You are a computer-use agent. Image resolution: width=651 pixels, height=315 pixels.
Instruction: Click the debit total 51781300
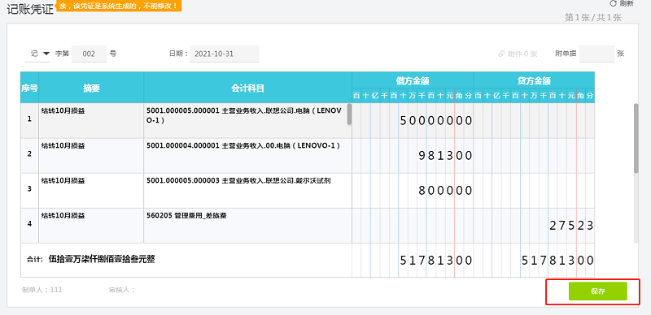click(x=436, y=261)
